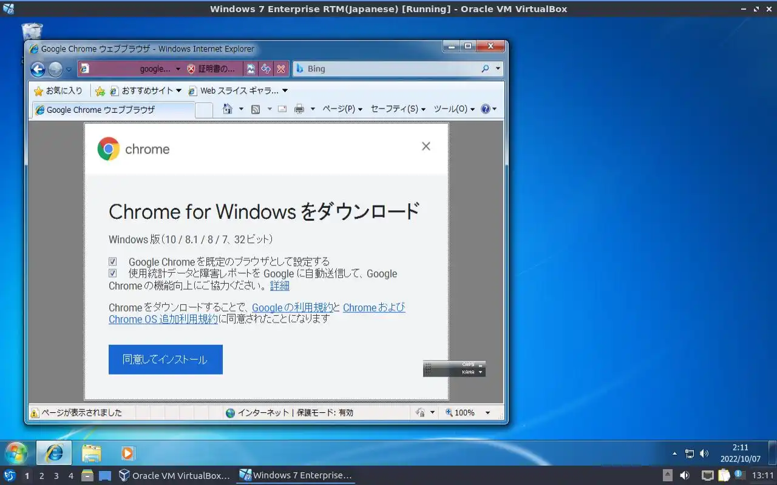The height and width of the screenshot is (485, 777).
Task: Select the Google Chrome ウェブブラウザ tab
Action: pyautogui.click(x=113, y=110)
